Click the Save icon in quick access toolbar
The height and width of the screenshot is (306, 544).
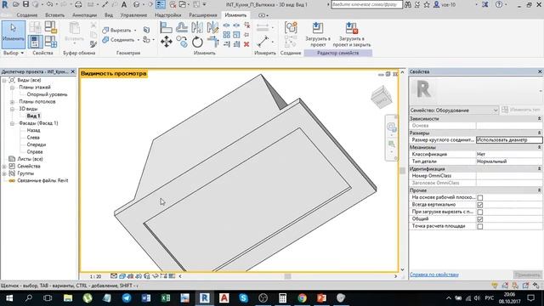(25, 4)
